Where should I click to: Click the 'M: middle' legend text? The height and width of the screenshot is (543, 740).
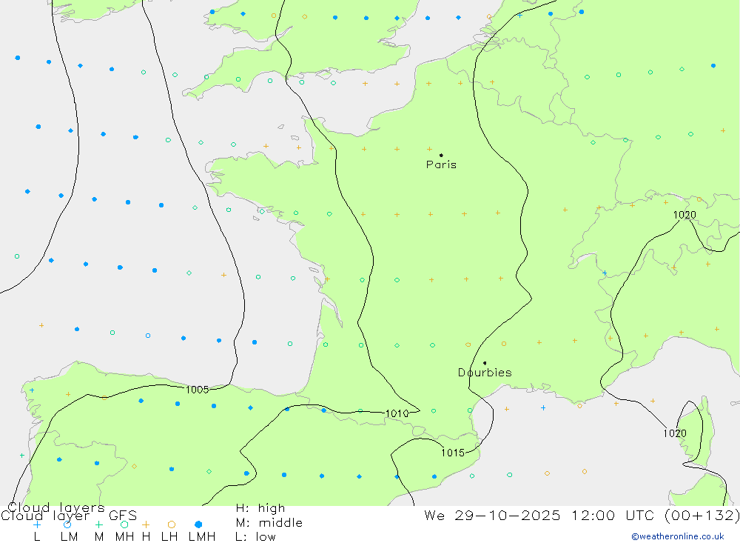click(269, 523)
